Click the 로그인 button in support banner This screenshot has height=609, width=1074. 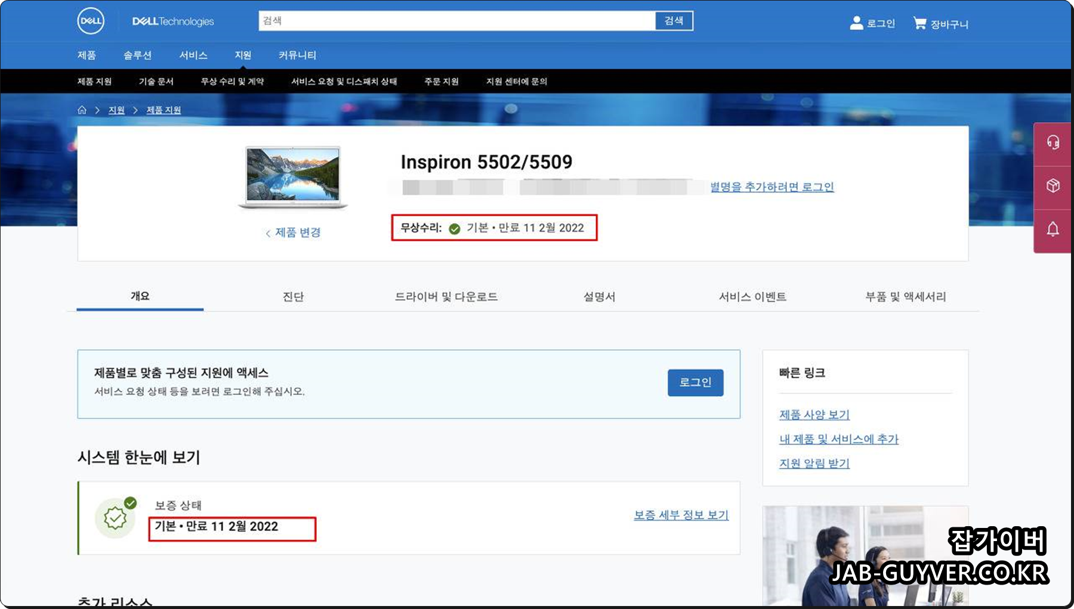pyautogui.click(x=695, y=383)
